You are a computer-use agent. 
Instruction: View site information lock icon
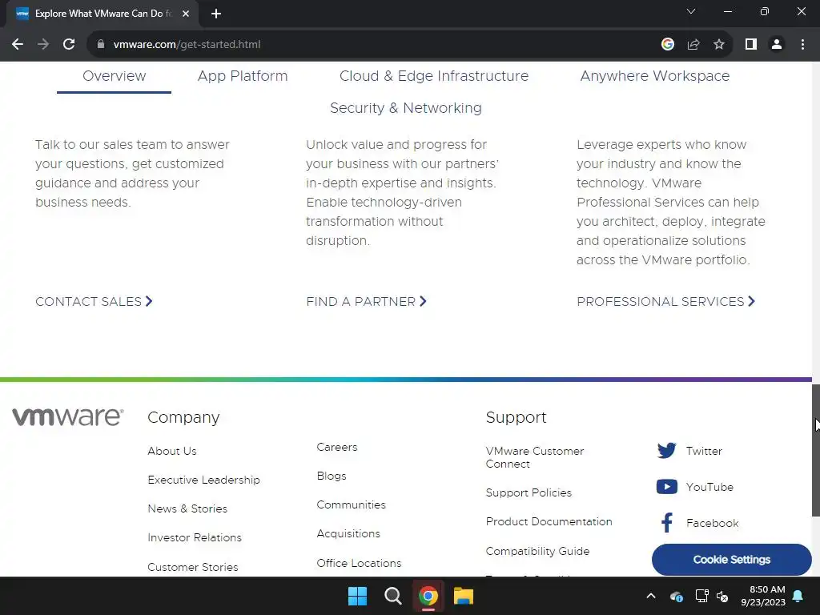point(101,45)
